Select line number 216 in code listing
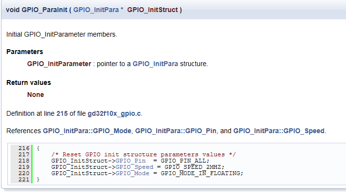This screenshot has height=192, width=346. (24, 148)
